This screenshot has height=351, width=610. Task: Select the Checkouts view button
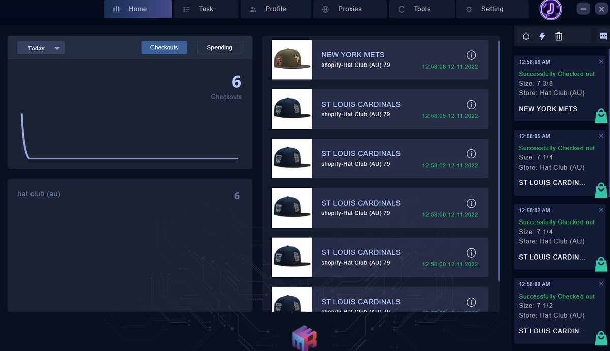point(164,47)
